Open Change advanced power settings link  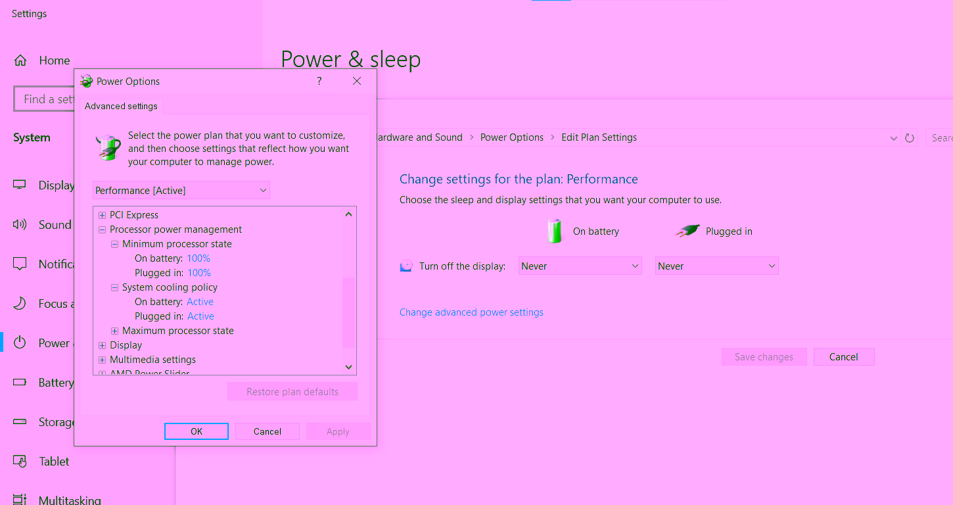pyautogui.click(x=471, y=312)
